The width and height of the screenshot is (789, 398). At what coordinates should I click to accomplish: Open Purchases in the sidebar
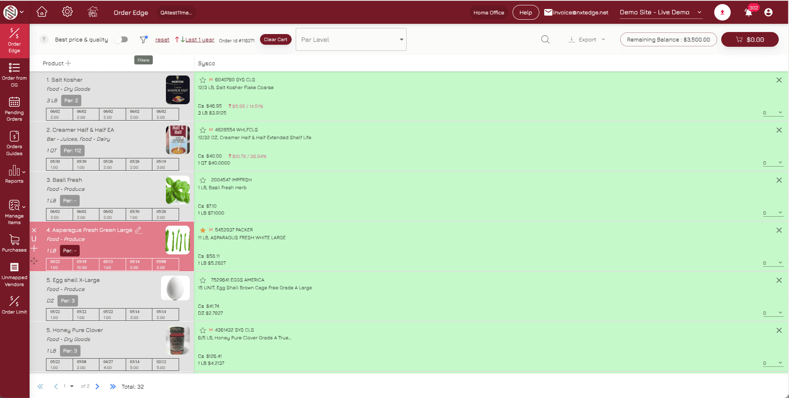pyautogui.click(x=14, y=243)
